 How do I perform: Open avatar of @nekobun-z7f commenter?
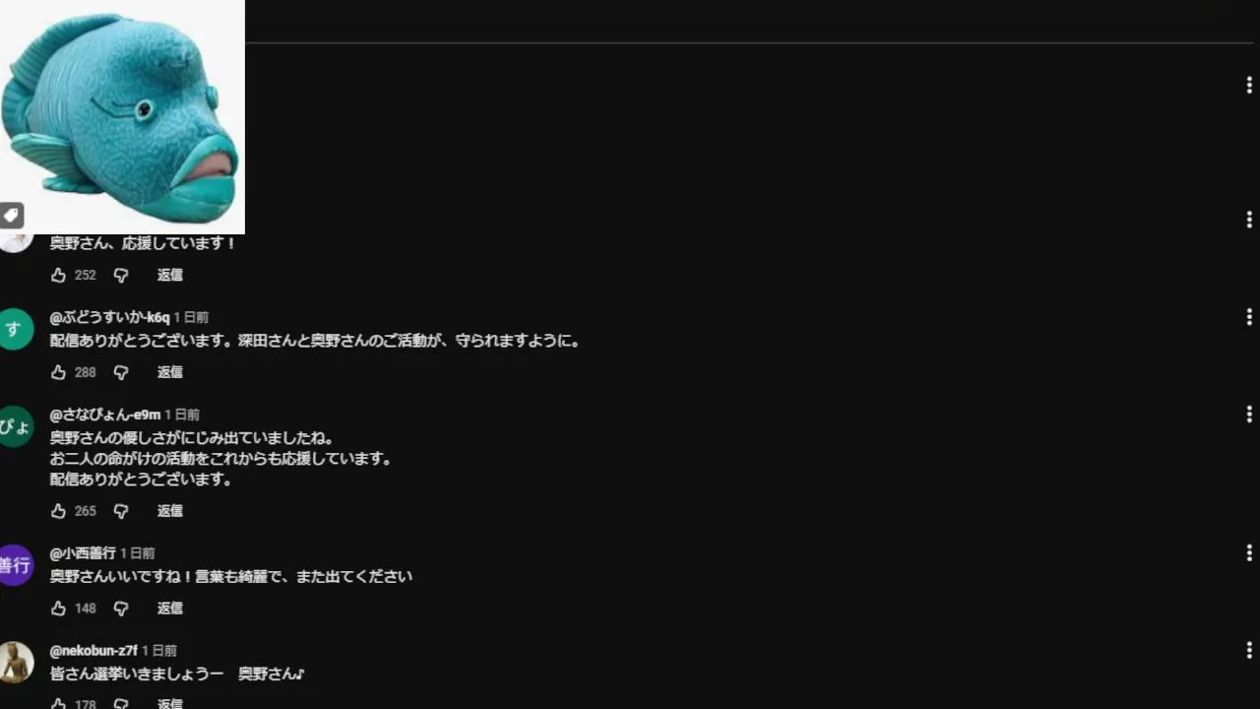coord(15,662)
